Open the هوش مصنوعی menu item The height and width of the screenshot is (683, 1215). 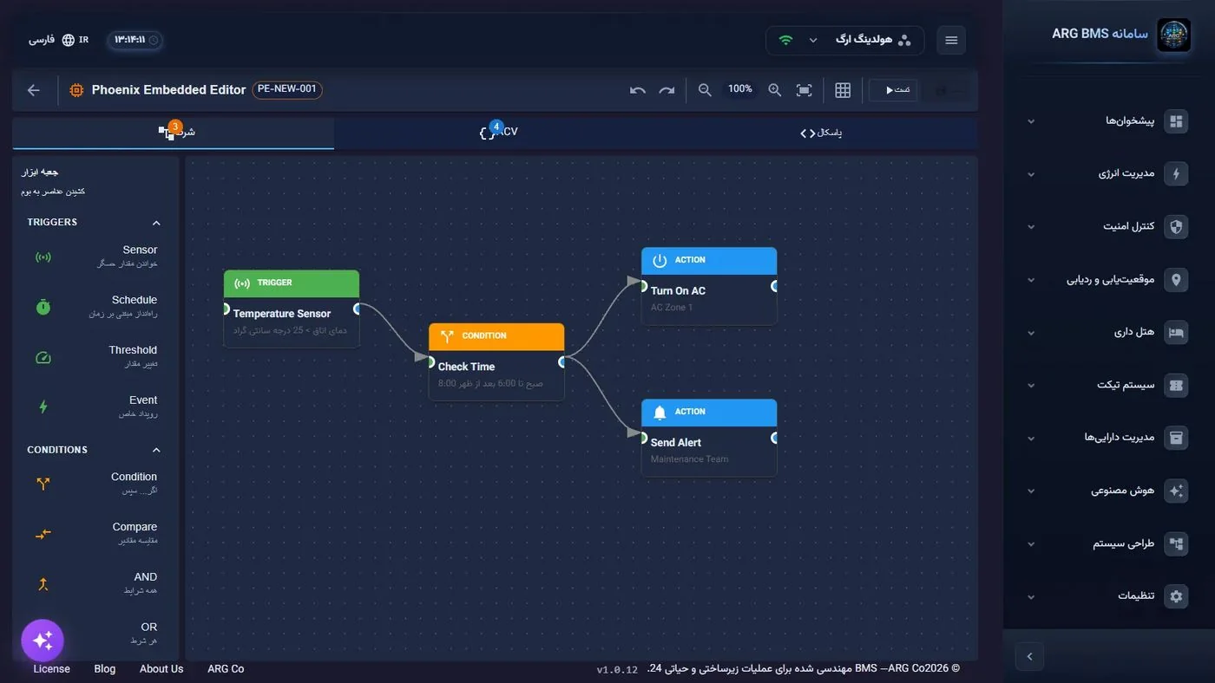tap(1109, 491)
